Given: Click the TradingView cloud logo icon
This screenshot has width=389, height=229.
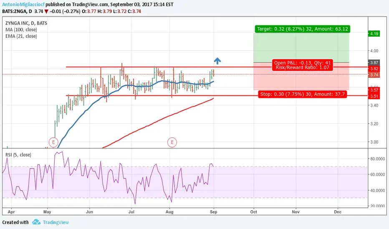Looking at the screenshot, I should click(x=36, y=222).
